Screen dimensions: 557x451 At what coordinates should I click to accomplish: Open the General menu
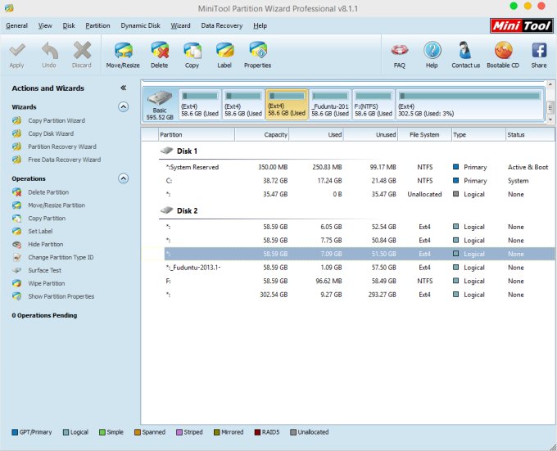pos(16,25)
